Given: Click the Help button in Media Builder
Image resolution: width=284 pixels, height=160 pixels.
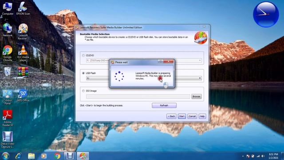Looking at the screenshot, I should coord(202,116).
